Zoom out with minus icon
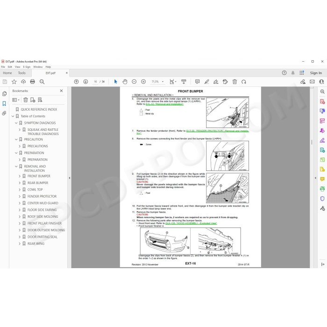Screen dimensions: 327x327 tap(134, 82)
